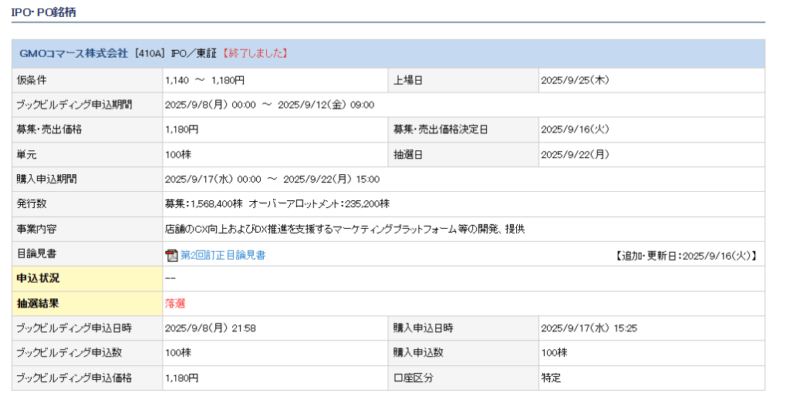Click the [410A] ticker code in header
Viewport: 790px width, 403px height.
[x=147, y=53]
